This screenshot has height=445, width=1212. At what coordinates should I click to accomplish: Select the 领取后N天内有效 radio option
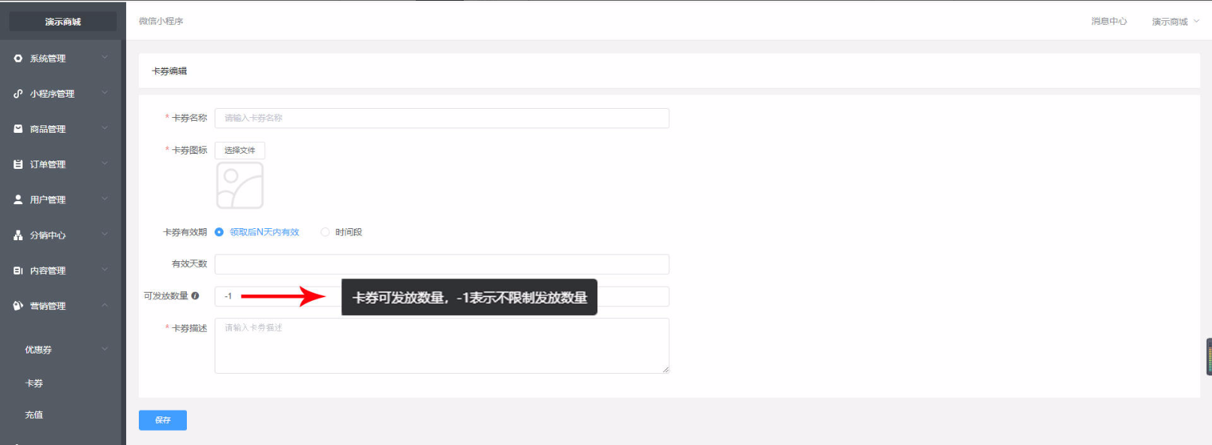(219, 232)
